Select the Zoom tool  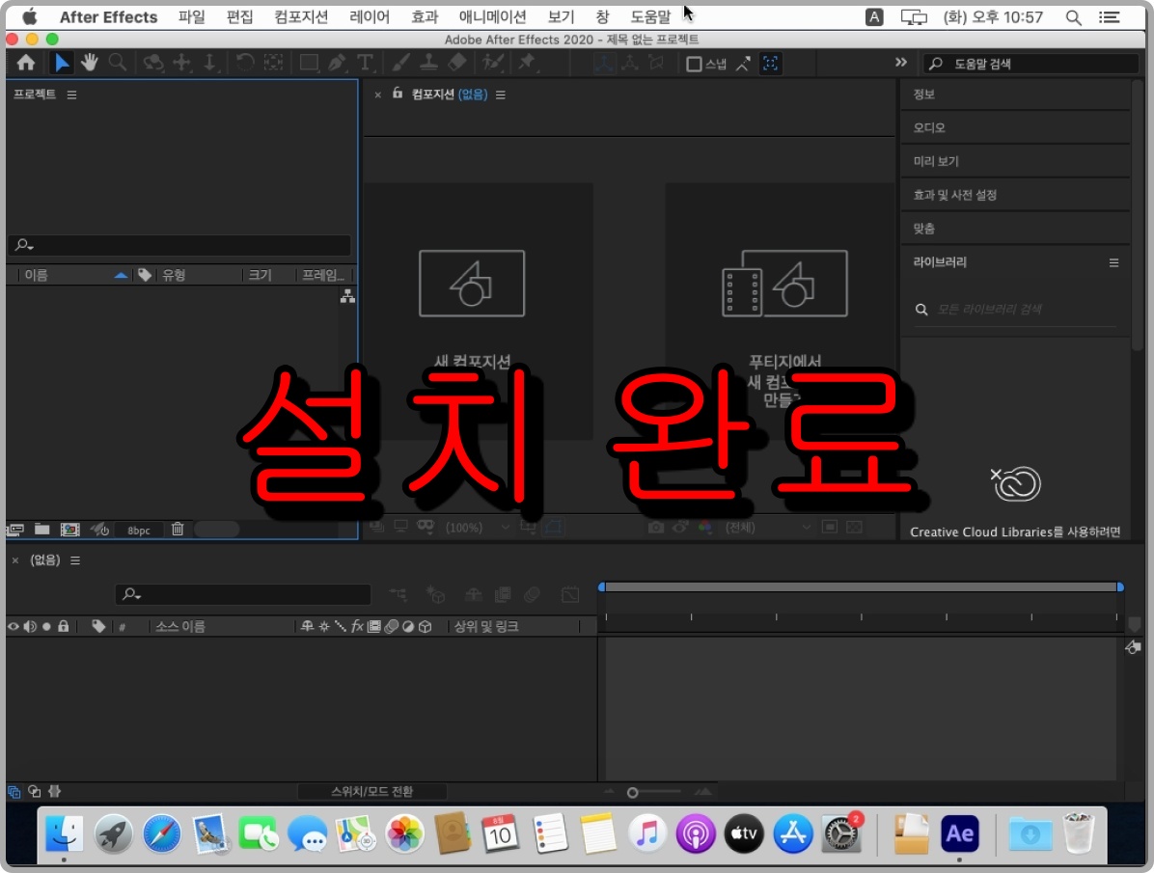(x=117, y=63)
